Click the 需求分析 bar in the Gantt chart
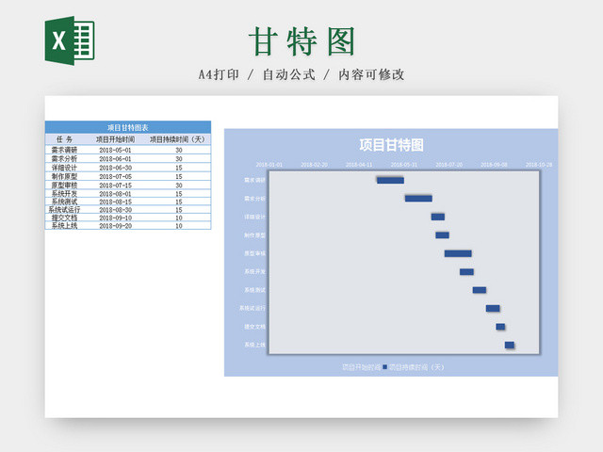603x452 pixels. pos(418,199)
